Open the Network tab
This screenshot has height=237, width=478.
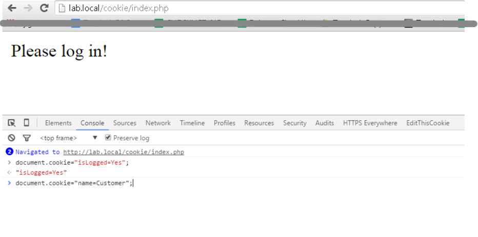click(x=158, y=123)
